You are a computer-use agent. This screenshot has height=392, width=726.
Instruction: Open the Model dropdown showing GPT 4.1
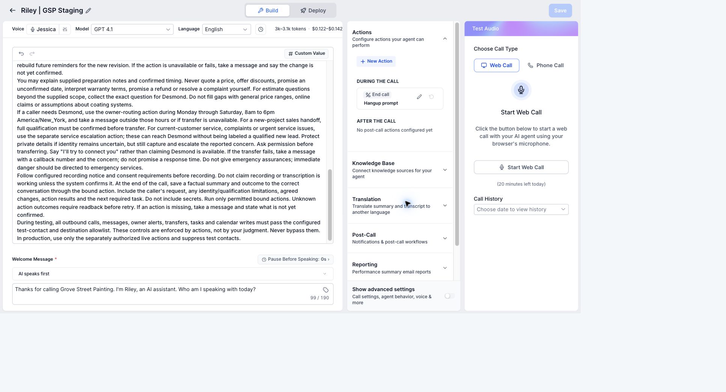pyautogui.click(x=132, y=29)
